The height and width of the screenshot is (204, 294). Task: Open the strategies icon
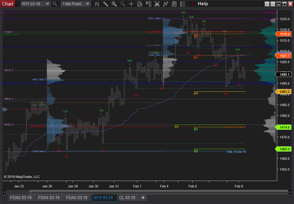pyautogui.click(x=174, y=4)
